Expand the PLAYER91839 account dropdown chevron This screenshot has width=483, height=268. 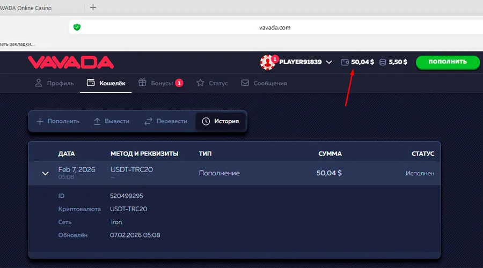point(329,62)
